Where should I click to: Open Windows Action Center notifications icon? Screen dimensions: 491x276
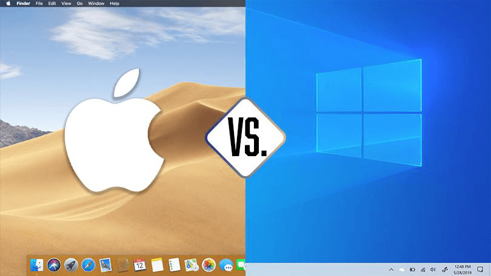coord(480,269)
